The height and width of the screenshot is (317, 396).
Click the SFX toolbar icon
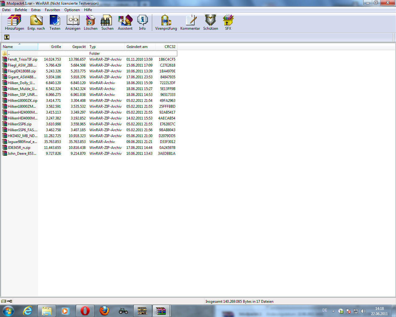point(228,23)
